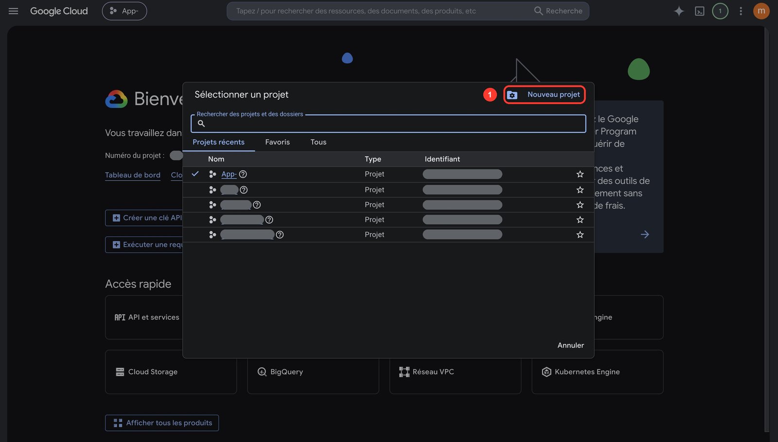Click project icon in fifth row
Image resolution: width=778 pixels, height=442 pixels.
[x=212, y=234]
